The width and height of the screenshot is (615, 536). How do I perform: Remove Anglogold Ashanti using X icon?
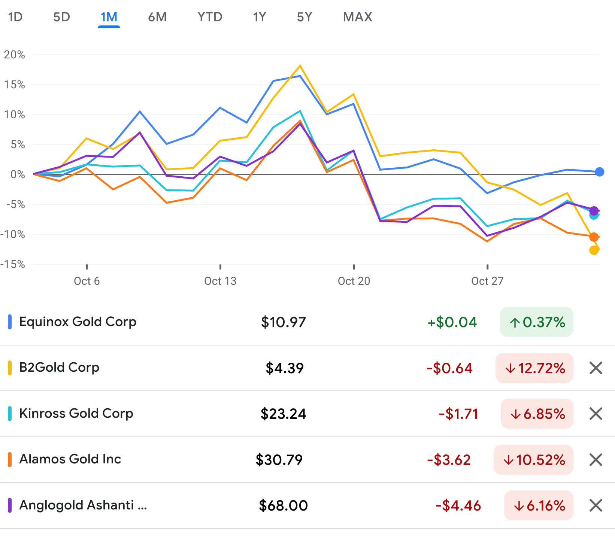(x=596, y=505)
